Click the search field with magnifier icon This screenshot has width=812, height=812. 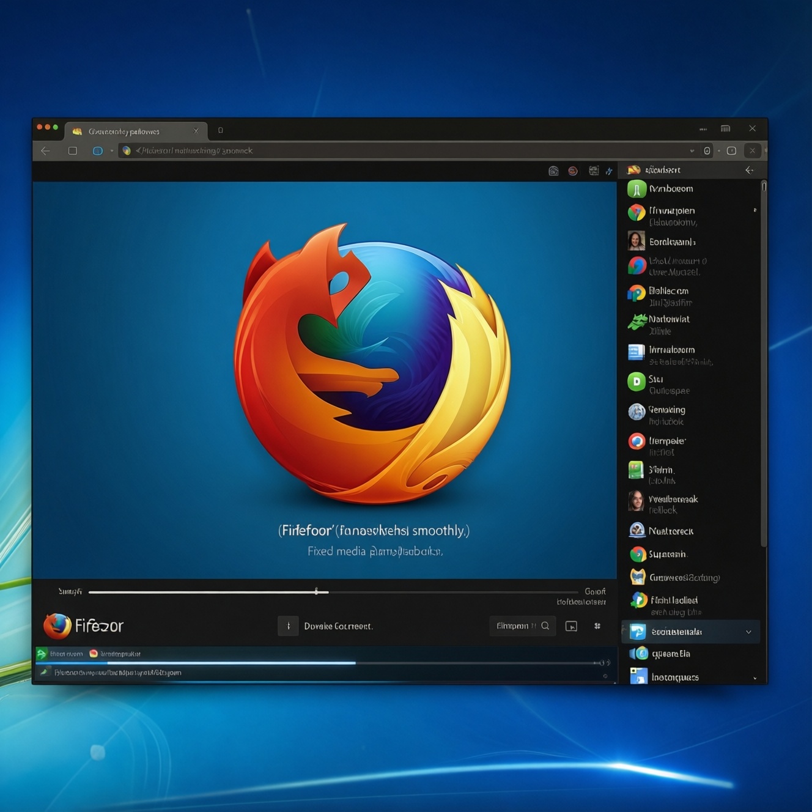click(x=522, y=626)
